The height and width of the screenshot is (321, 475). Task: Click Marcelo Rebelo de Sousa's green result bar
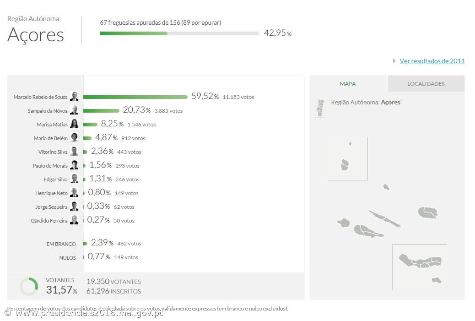(135, 97)
